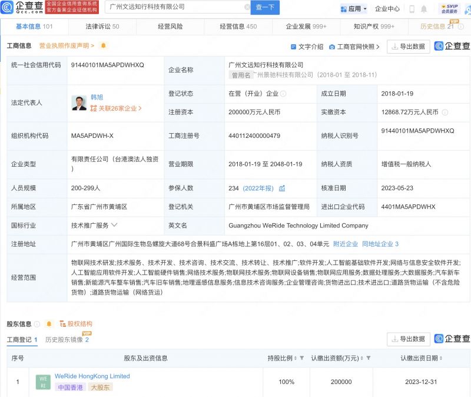Click the info icon beside 股东信息
Viewport: 471px width, 397px height.
point(37,324)
